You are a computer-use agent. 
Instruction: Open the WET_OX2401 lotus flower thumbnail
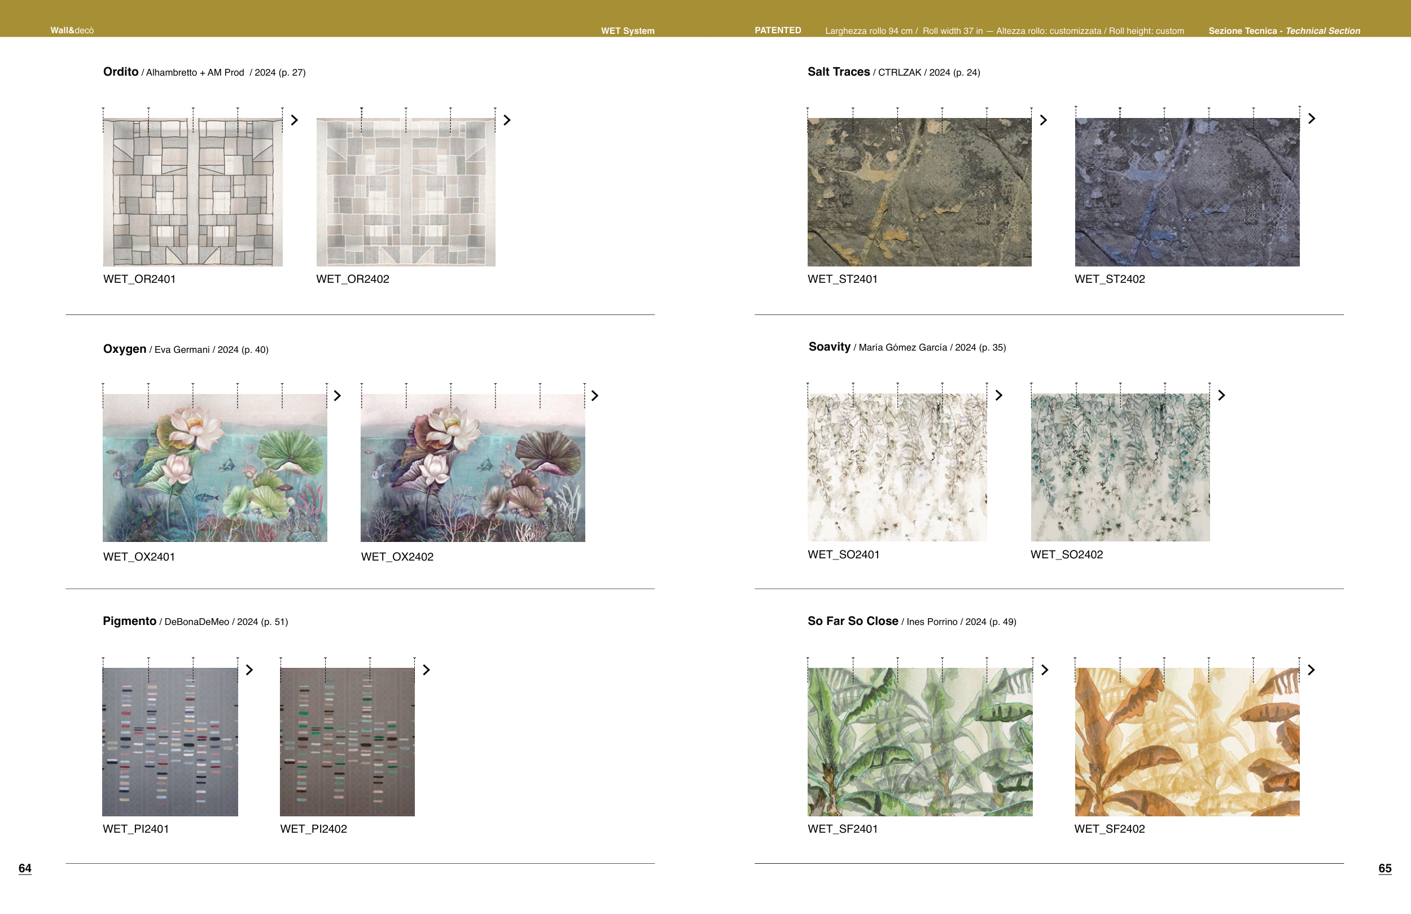coord(214,467)
